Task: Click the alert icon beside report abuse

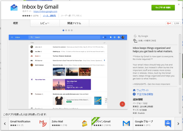Action: click(x=134, y=94)
